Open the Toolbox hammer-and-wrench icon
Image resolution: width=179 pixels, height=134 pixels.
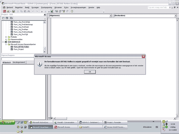[x=67, y=11]
